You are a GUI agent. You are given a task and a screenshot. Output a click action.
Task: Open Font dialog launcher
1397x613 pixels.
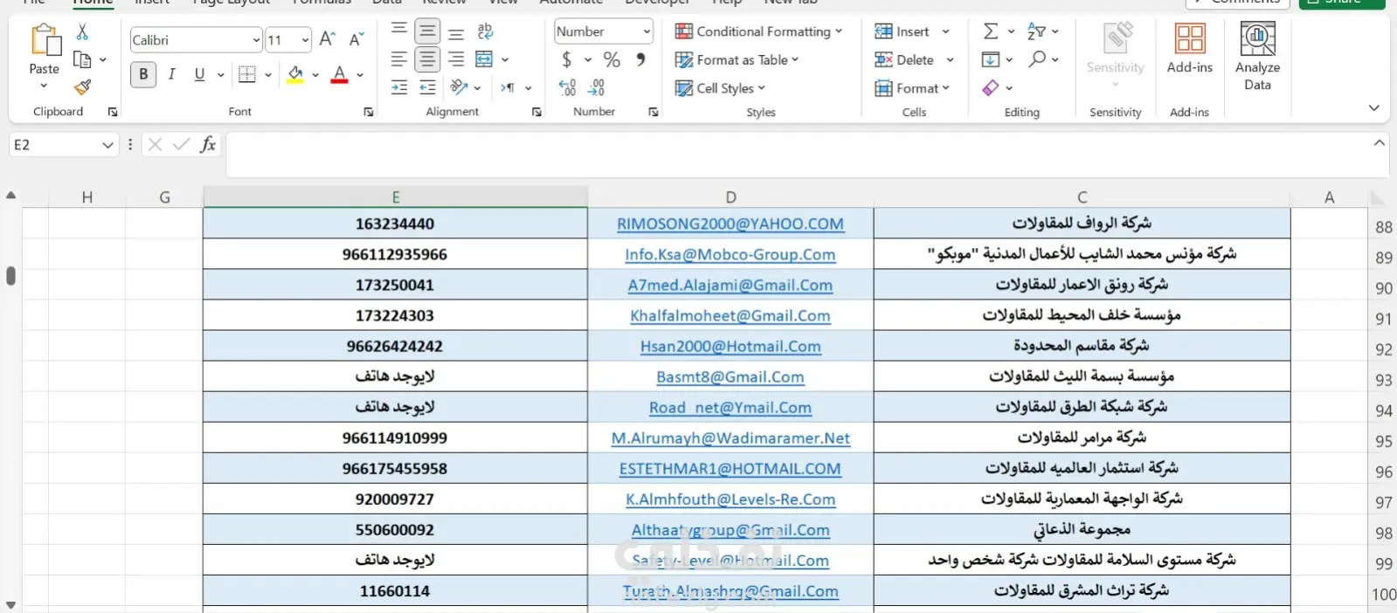(369, 113)
